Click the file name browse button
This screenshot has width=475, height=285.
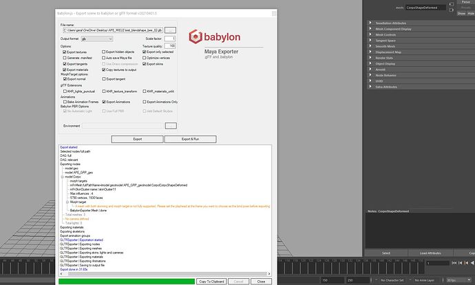pos(170,30)
